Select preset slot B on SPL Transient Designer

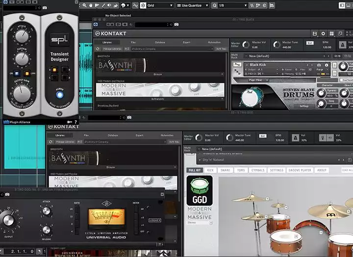point(65,70)
